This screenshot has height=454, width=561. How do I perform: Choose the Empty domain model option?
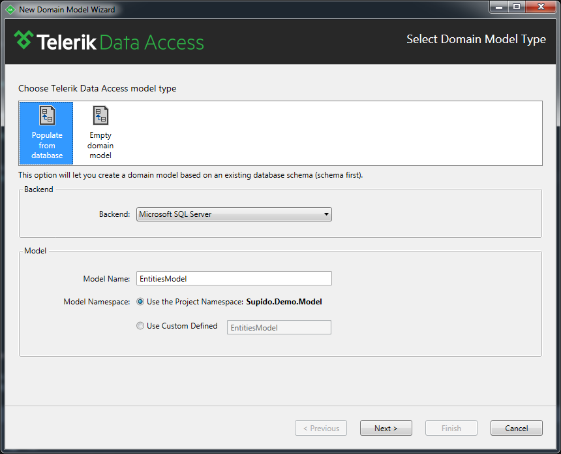tap(100, 133)
